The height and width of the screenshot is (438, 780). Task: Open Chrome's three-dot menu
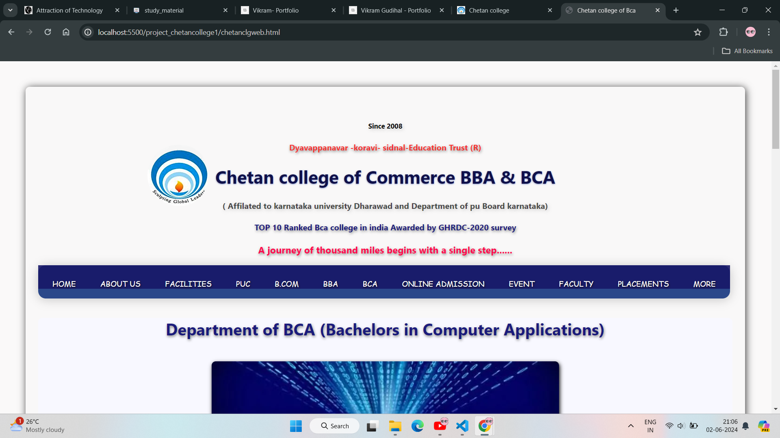point(769,32)
